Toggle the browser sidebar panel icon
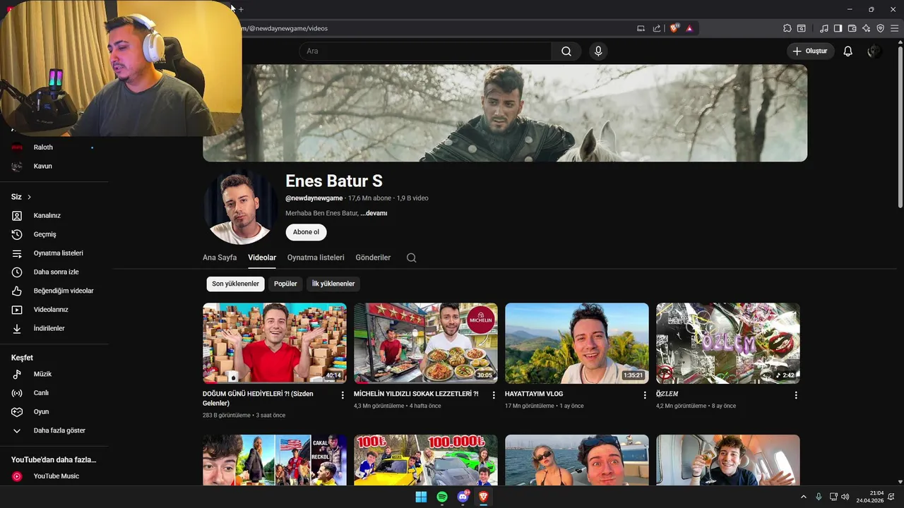 pos(838,28)
